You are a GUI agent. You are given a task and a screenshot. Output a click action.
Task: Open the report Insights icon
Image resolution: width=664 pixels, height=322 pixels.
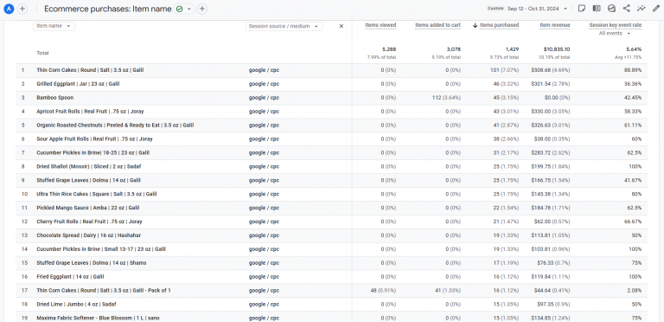click(611, 9)
